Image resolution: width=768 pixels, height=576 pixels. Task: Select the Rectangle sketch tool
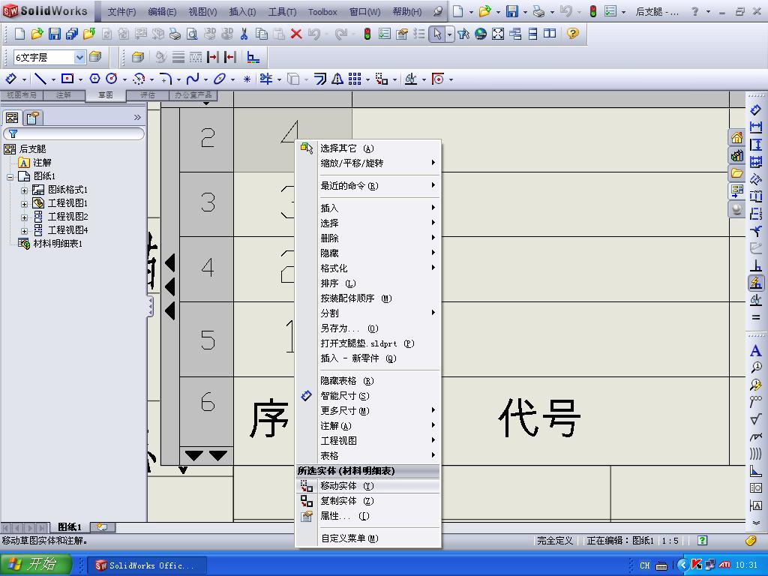click(x=67, y=79)
